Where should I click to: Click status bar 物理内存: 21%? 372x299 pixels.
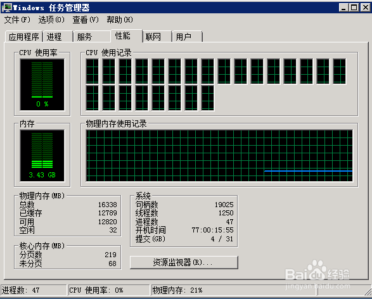[x=234, y=290]
